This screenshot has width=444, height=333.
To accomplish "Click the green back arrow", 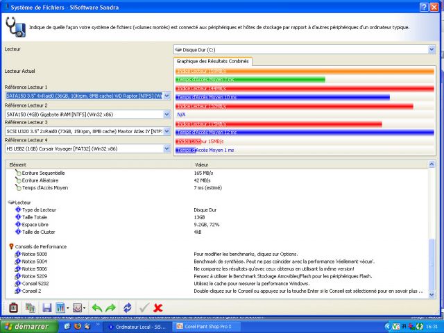I will [x=97, y=307].
